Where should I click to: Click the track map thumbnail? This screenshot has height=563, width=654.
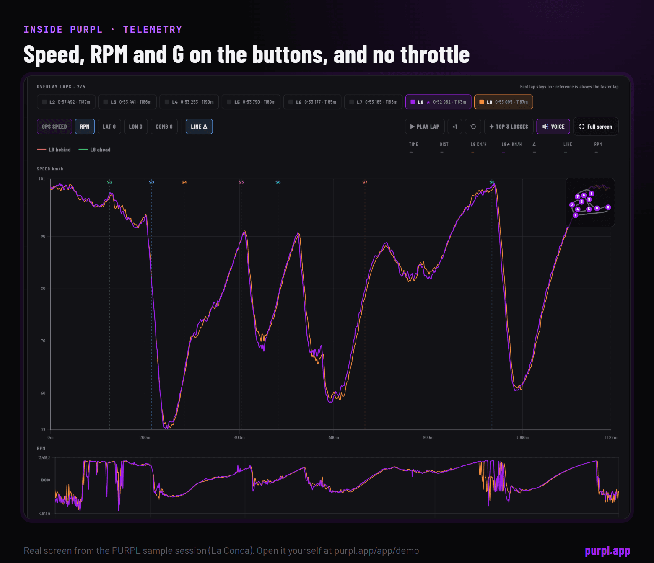[x=590, y=202]
